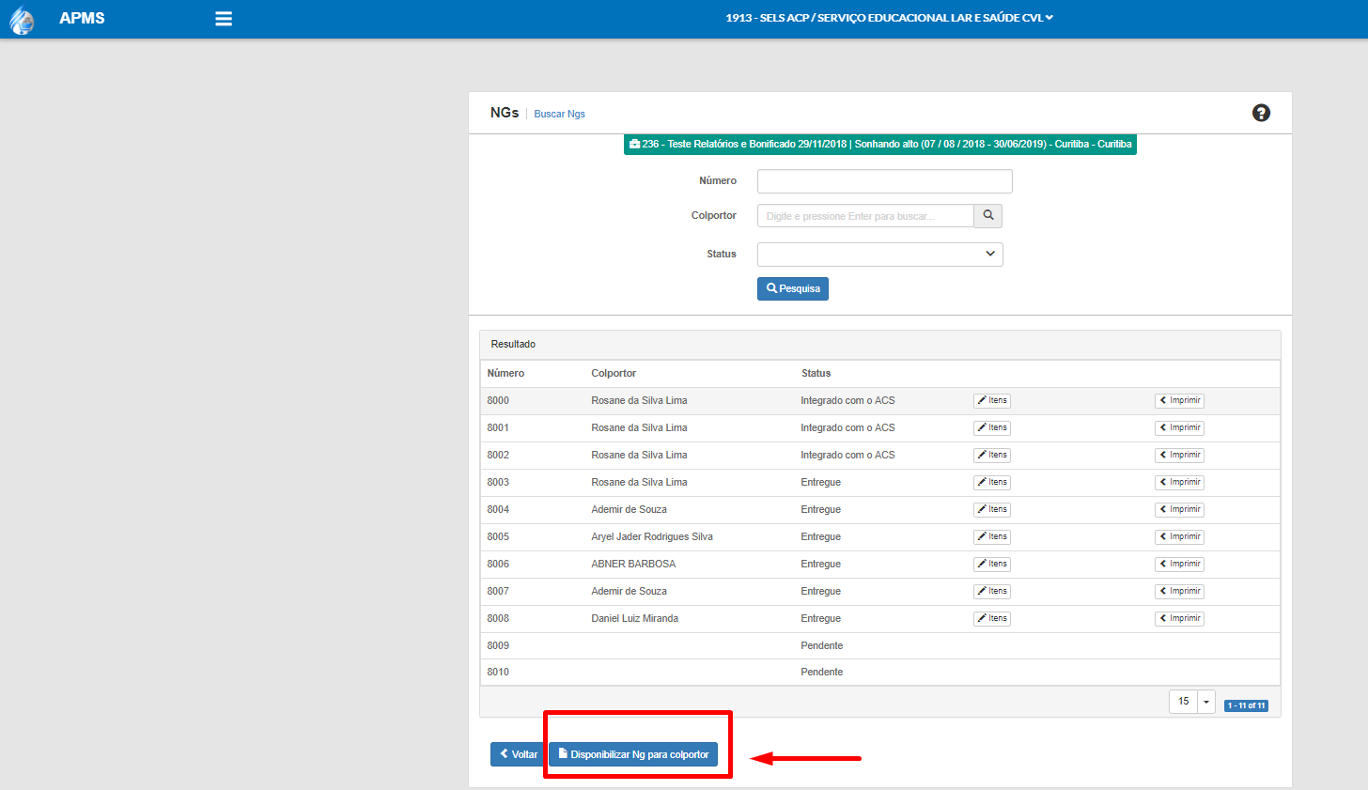Click the green campaign 236 badge
1368x790 pixels.
point(880,145)
